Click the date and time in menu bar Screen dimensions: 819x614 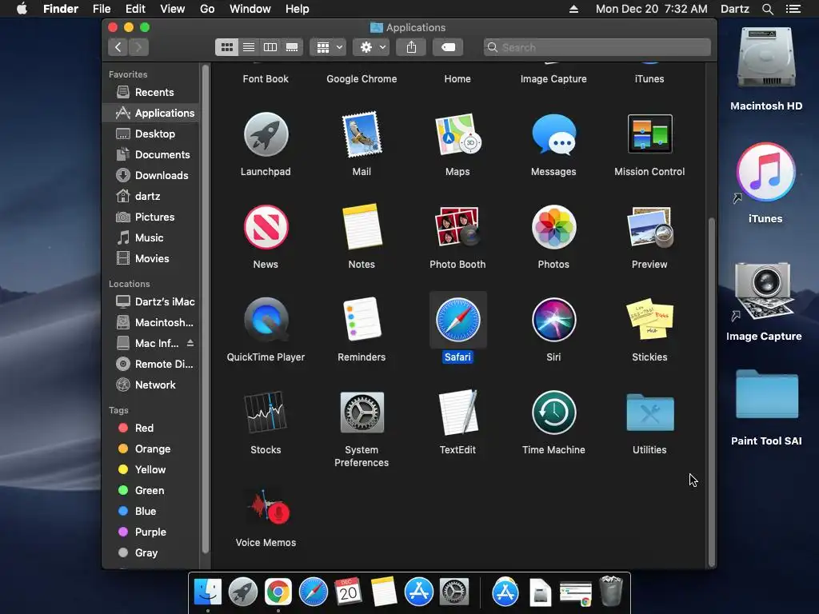tap(651, 9)
